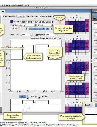
Task: Toggle Friday in the Apply to row
Action: [47, 29]
